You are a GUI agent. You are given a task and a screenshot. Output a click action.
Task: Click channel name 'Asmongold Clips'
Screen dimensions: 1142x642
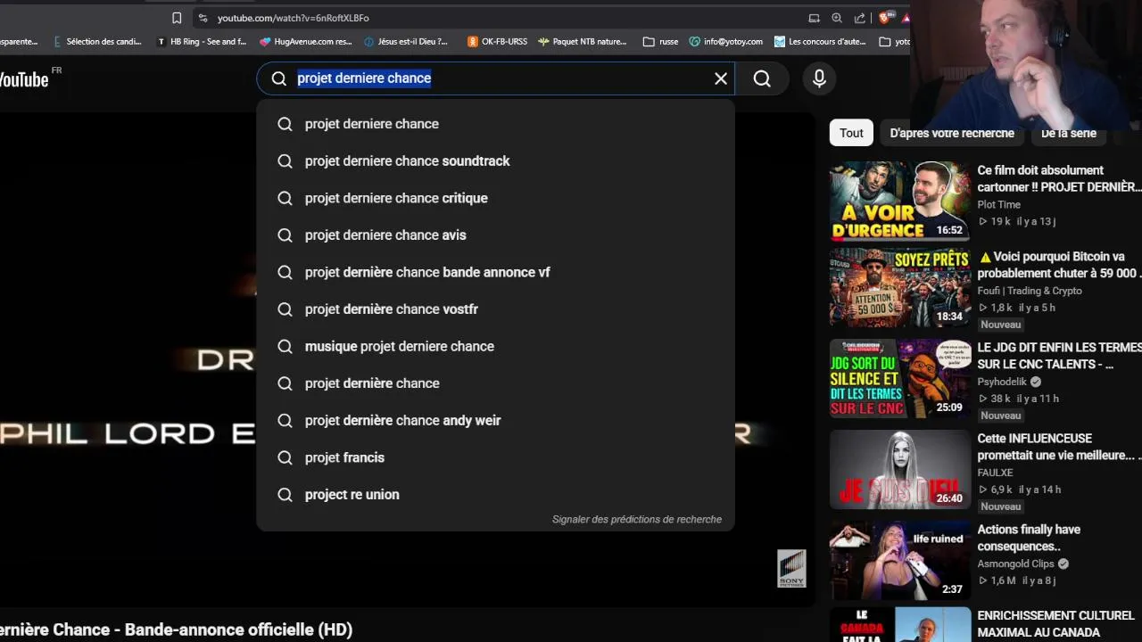point(1015,564)
